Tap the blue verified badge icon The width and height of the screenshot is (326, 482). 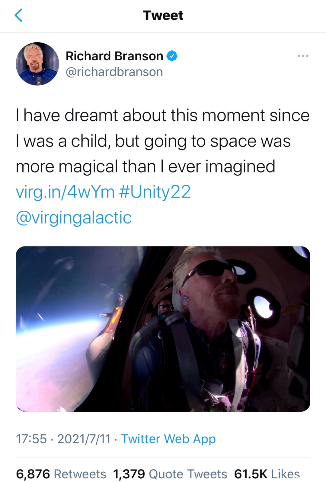pos(172,56)
